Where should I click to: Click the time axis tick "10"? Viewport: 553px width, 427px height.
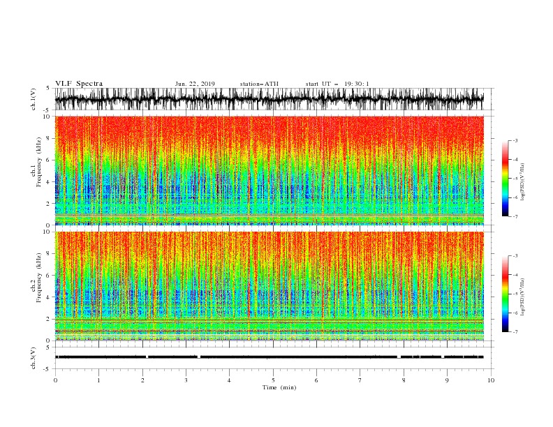tap(491, 380)
